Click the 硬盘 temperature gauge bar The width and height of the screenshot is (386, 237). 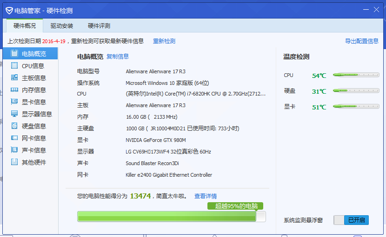tap(356, 90)
